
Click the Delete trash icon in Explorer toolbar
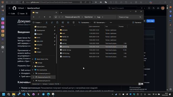(x=74, y=23)
